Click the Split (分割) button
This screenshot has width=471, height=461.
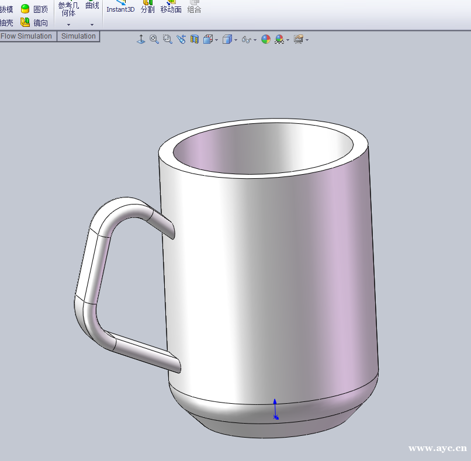click(147, 6)
